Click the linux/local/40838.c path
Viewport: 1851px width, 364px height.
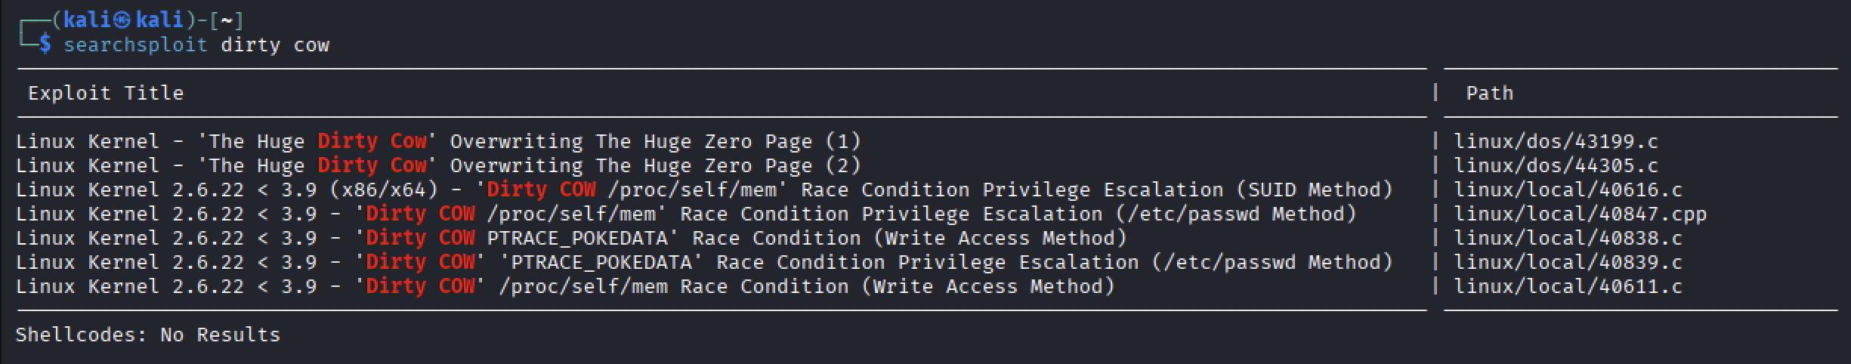pyautogui.click(x=1568, y=238)
